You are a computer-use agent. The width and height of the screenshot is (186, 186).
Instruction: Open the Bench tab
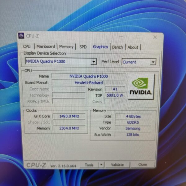click(117, 47)
